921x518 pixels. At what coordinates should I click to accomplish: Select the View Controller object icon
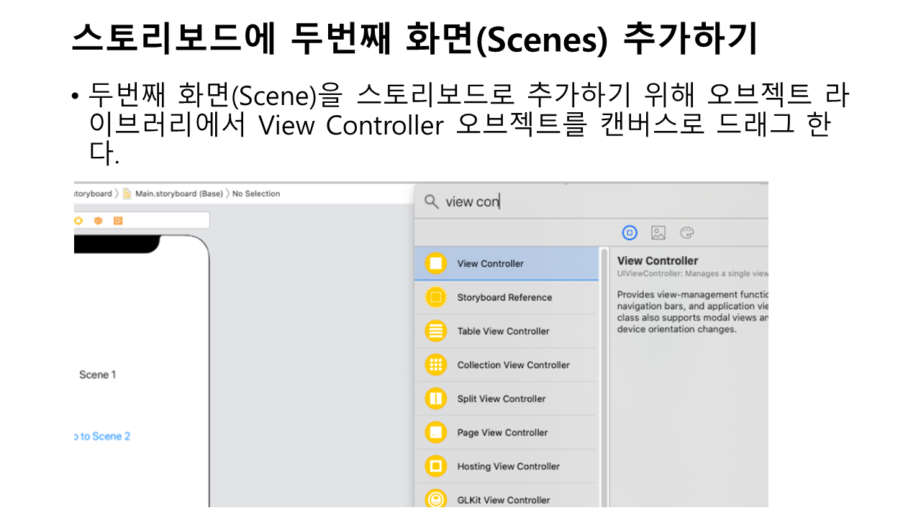[435, 263]
